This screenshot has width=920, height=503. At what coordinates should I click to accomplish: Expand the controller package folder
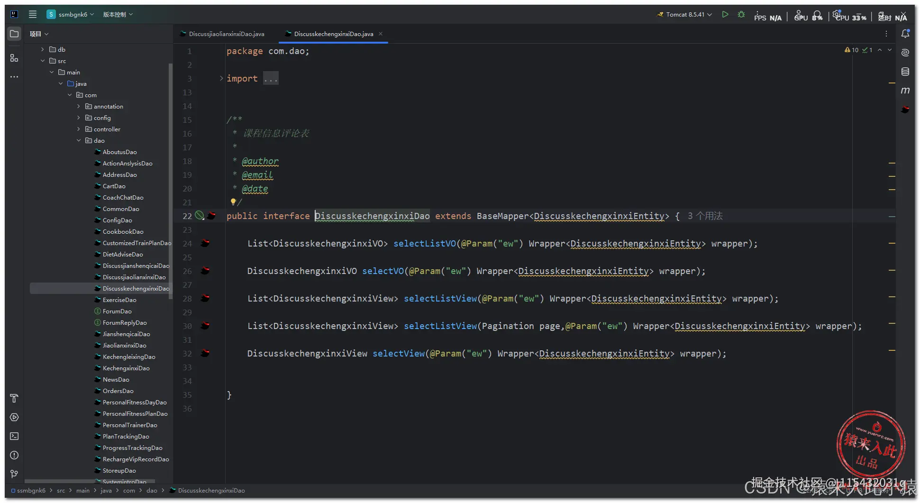coord(79,129)
